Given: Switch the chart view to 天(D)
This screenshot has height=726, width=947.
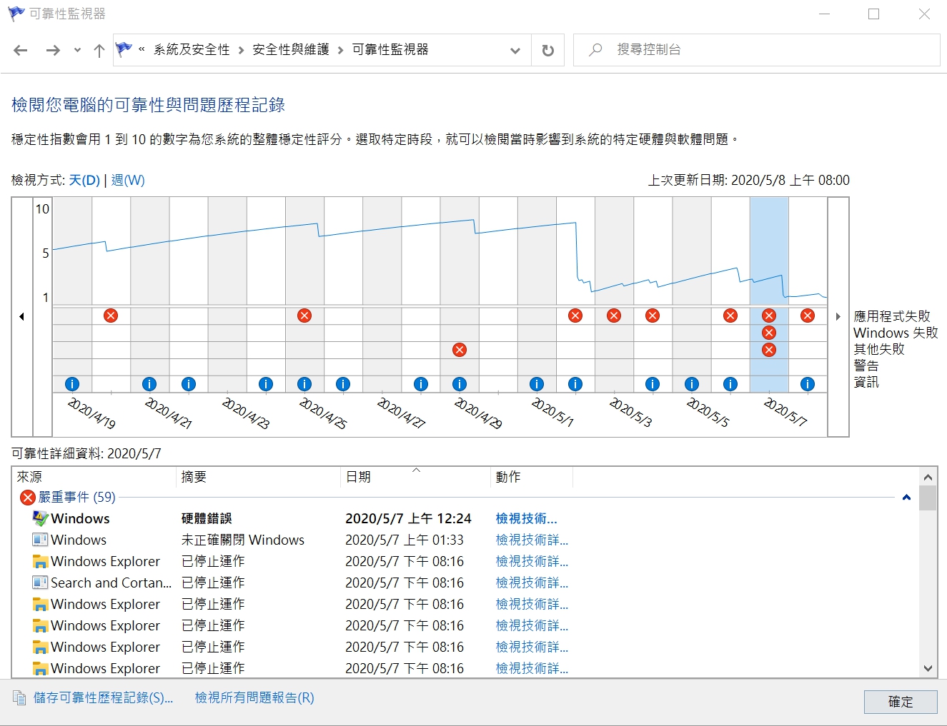Looking at the screenshot, I should coord(84,180).
